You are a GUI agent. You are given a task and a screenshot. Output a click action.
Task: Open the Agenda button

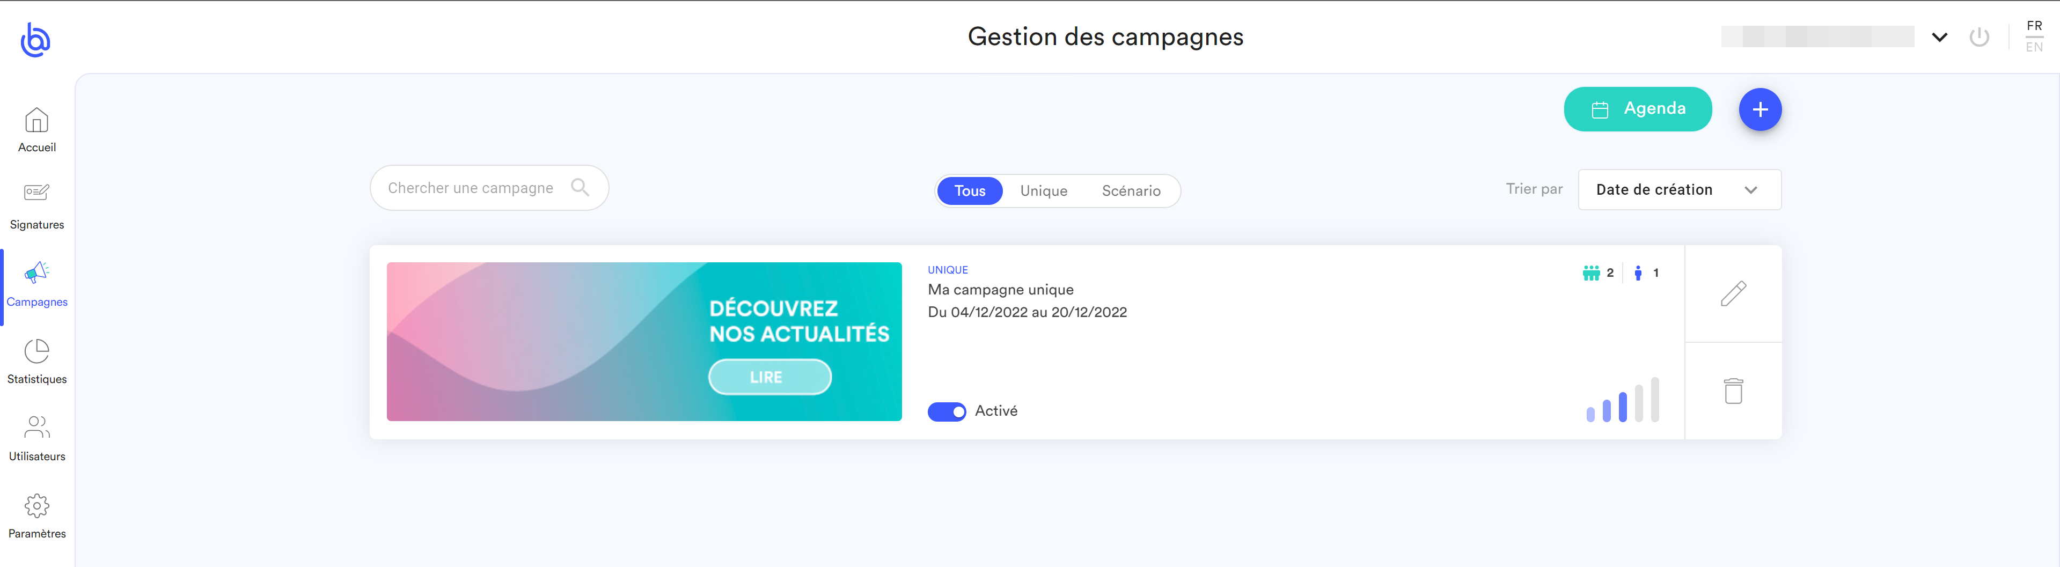(1637, 109)
